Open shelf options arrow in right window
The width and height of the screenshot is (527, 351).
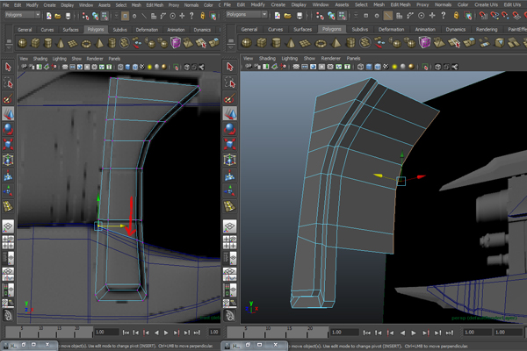pyautogui.click(x=230, y=48)
